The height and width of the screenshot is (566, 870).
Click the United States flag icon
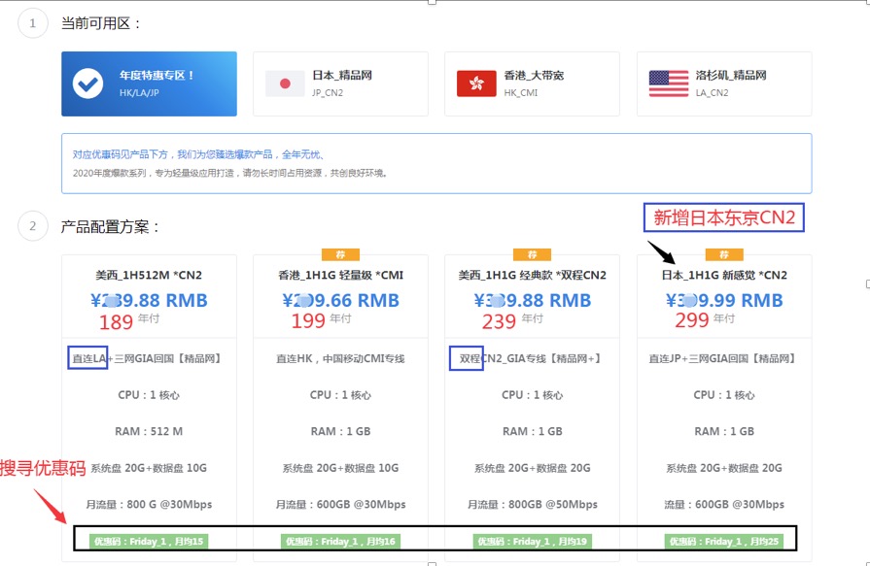(668, 83)
